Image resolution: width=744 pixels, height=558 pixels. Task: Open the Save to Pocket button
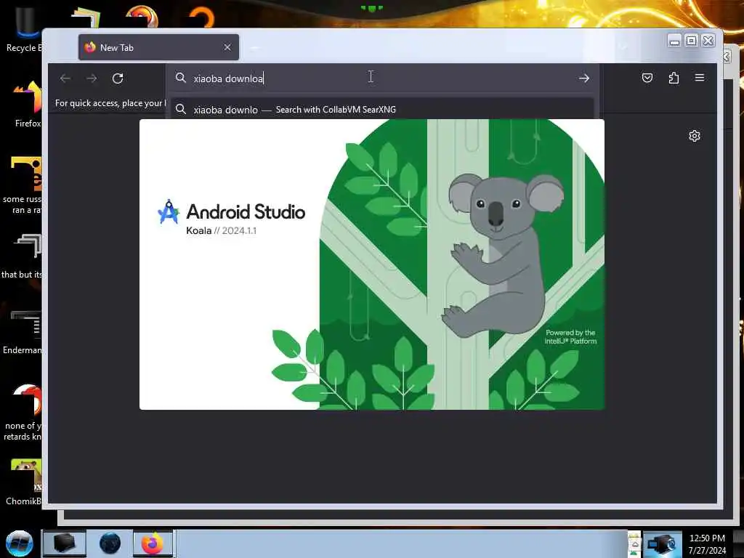coord(647,78)
